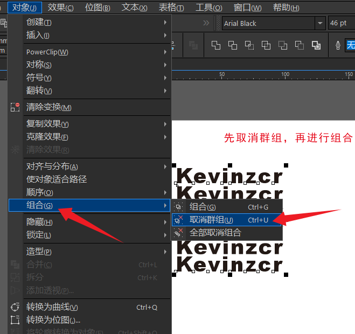Open the 工具 menu
This screenshot has height=334, width=355.
tap(208, 8)
